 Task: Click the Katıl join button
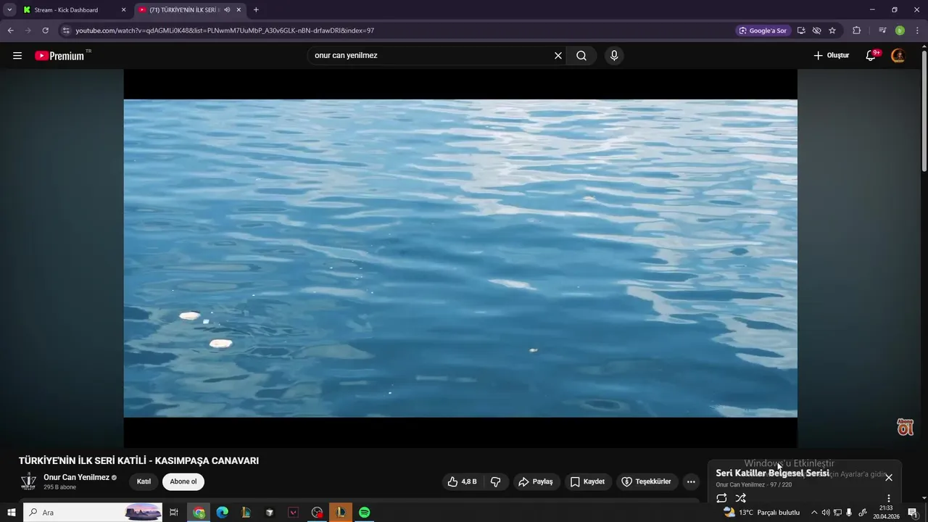[144, 481]
